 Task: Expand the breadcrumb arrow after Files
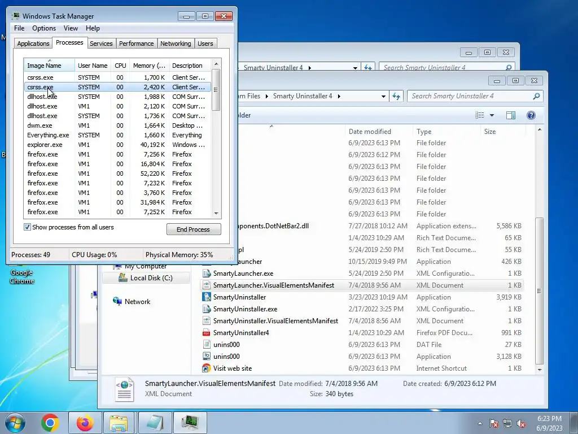click(x=266, y=96)
